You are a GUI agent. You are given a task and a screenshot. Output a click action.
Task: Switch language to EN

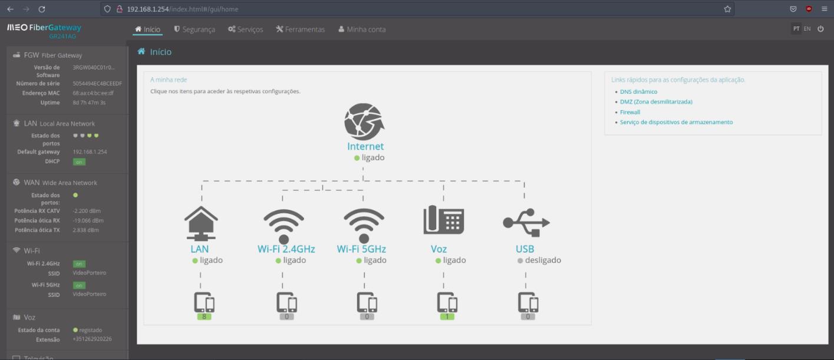(807, 29)
